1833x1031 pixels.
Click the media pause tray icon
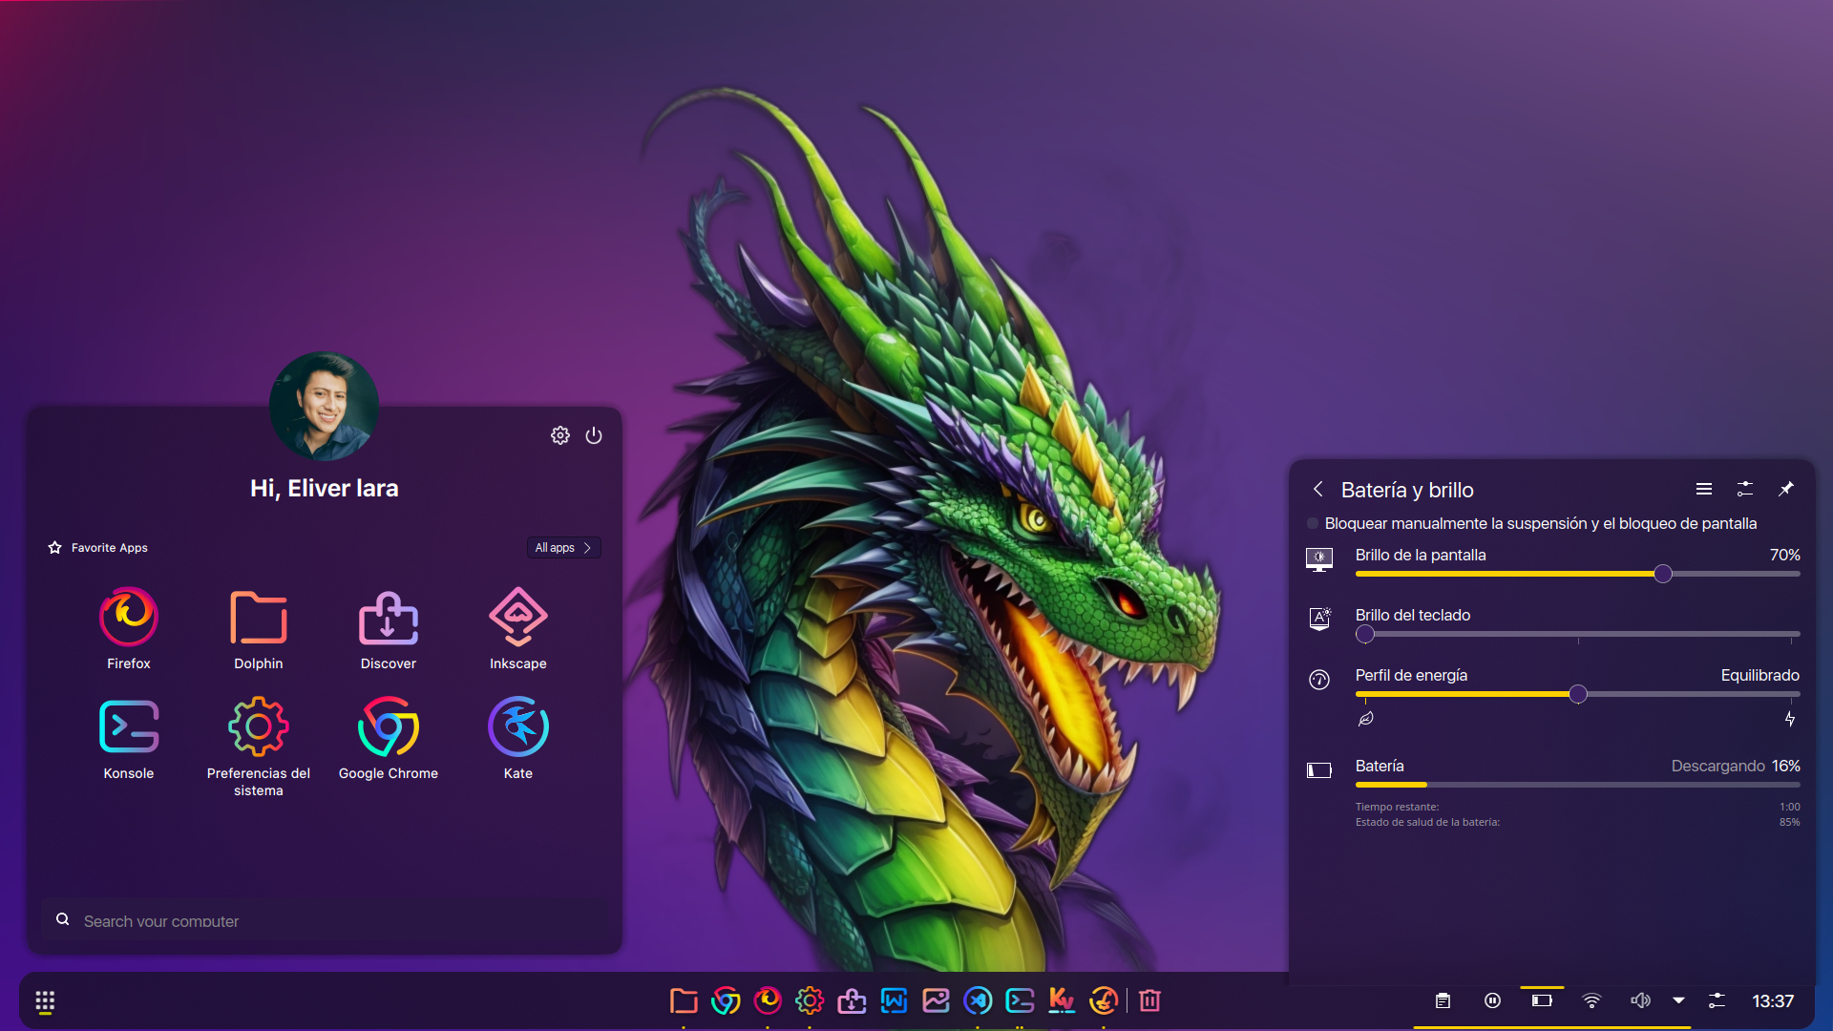1492,1000
